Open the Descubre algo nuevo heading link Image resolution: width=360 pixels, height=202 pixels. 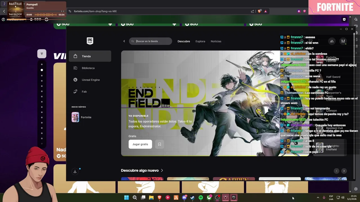coord(142,170)
